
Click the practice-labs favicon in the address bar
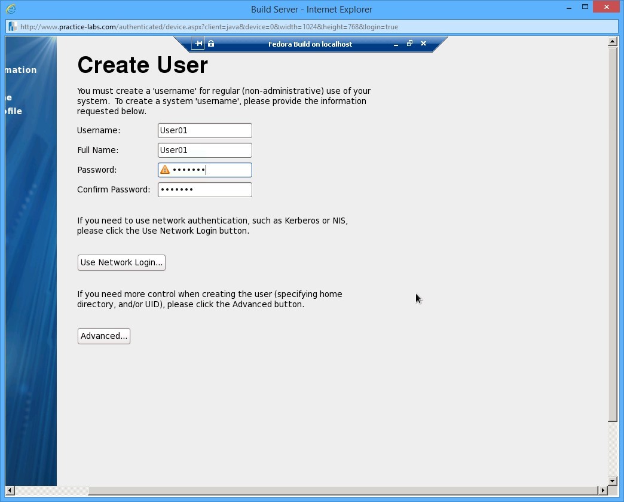pyautogui.click(x=11, y=26)
